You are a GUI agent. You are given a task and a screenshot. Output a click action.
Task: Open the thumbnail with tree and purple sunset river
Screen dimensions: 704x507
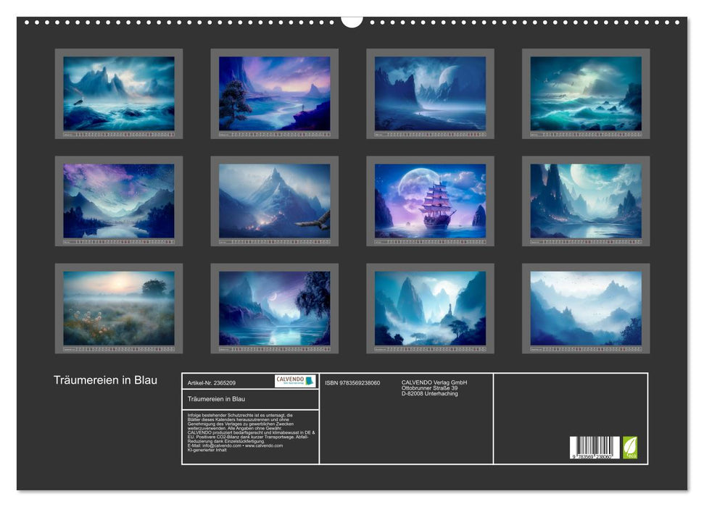[274, 93]
